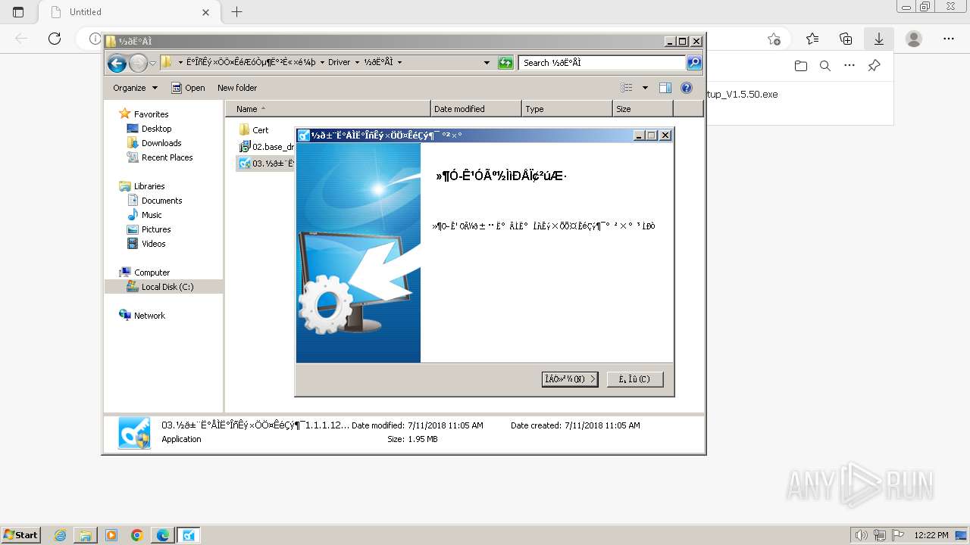Pin the Edge downloads panel

(874, 66)
